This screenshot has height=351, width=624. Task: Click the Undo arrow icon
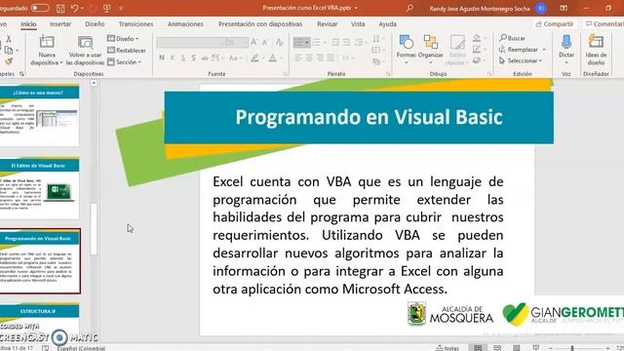(x=74, y=8)
